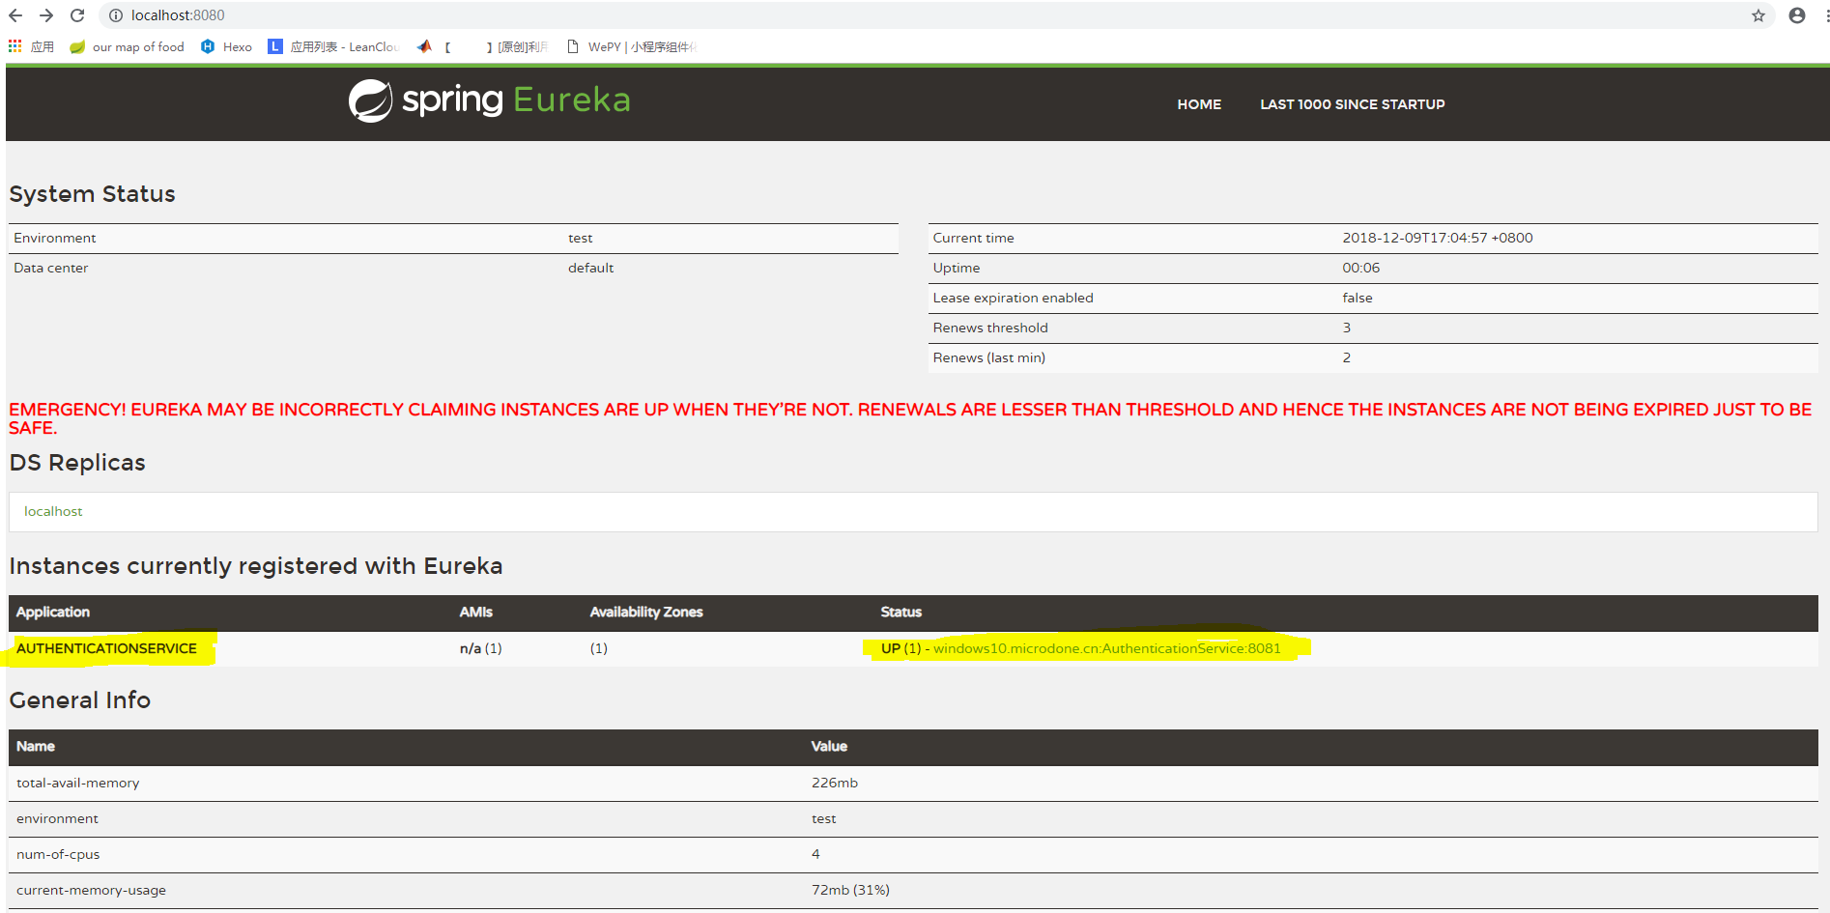This screenshot has width=1830, height=913.
Task: Click the Availability Zones column header
Action: [646, 612]
